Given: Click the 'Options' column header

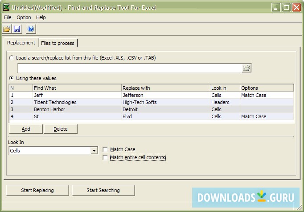Looking at the screenshot, I should pos(267,88).
